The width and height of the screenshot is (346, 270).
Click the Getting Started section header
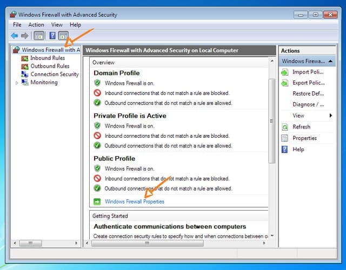click(179, 216)
